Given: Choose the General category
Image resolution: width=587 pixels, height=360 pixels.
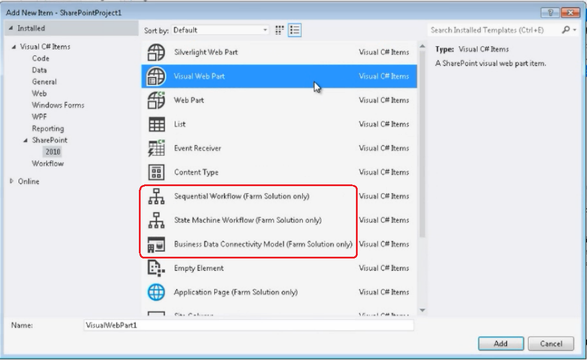Looking at the screenshot, I should pos(44,82).
